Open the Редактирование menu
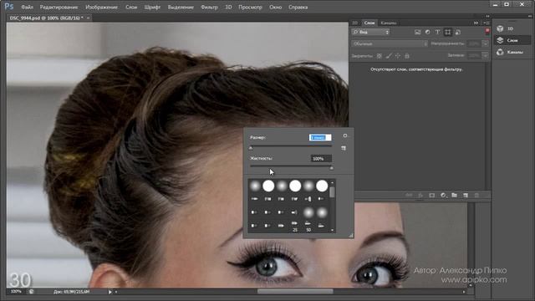 pyautogui.click(x=59, y=8)
